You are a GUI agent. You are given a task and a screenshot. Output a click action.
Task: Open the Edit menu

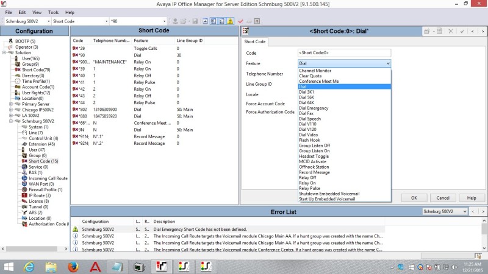pos(22,12)
